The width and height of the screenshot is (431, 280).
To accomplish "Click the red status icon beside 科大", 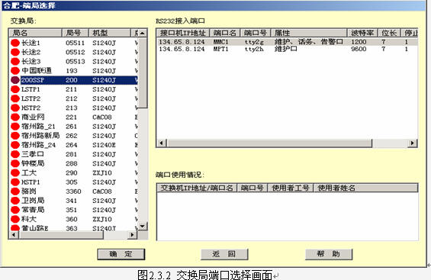I will click(x=15, y=219).
